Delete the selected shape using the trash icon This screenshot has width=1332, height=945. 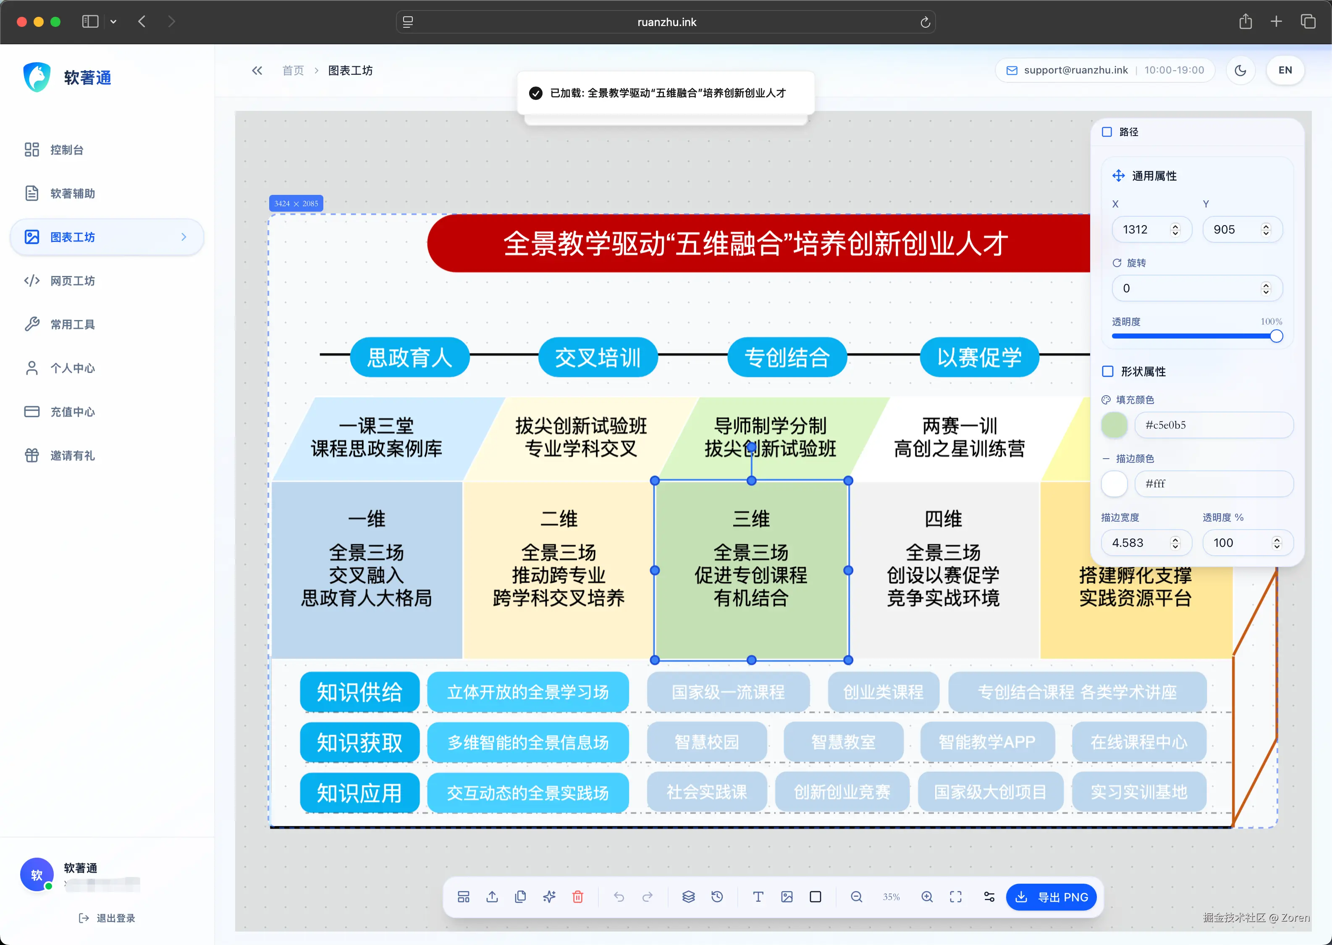tap(578, 897)
